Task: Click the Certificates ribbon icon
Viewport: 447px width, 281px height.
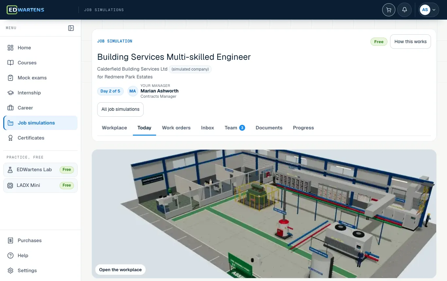Action: [10, 138]
